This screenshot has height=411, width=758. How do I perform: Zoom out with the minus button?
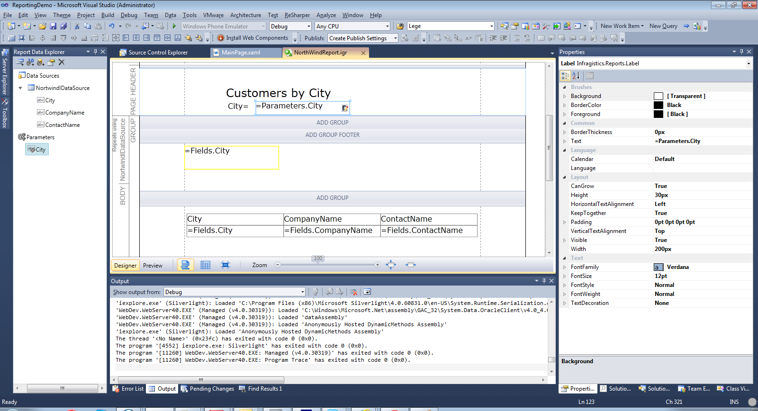click(x=278, y=265)
